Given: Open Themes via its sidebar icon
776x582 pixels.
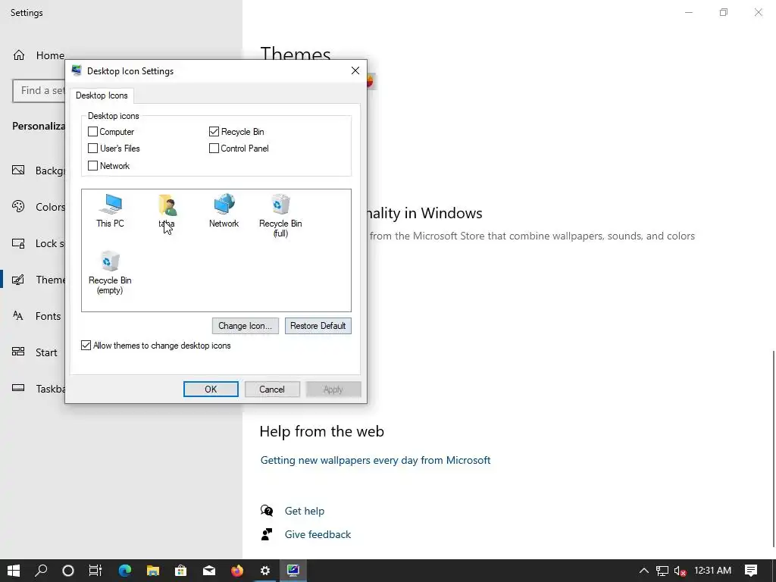Looking at the screenshot, I should 18,280.
